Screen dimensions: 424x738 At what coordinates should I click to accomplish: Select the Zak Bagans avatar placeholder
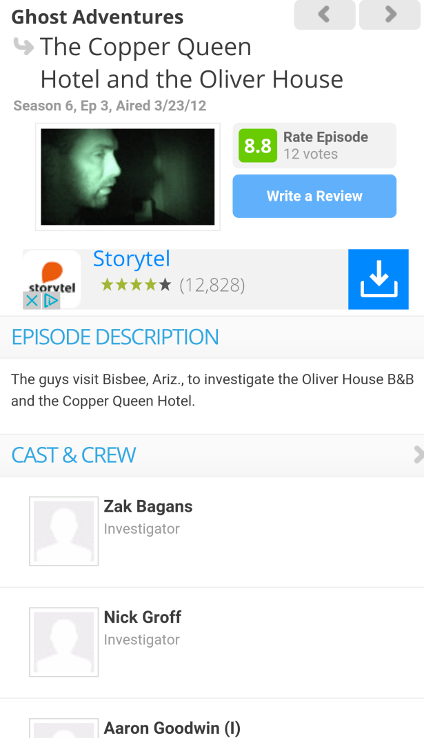64,531
